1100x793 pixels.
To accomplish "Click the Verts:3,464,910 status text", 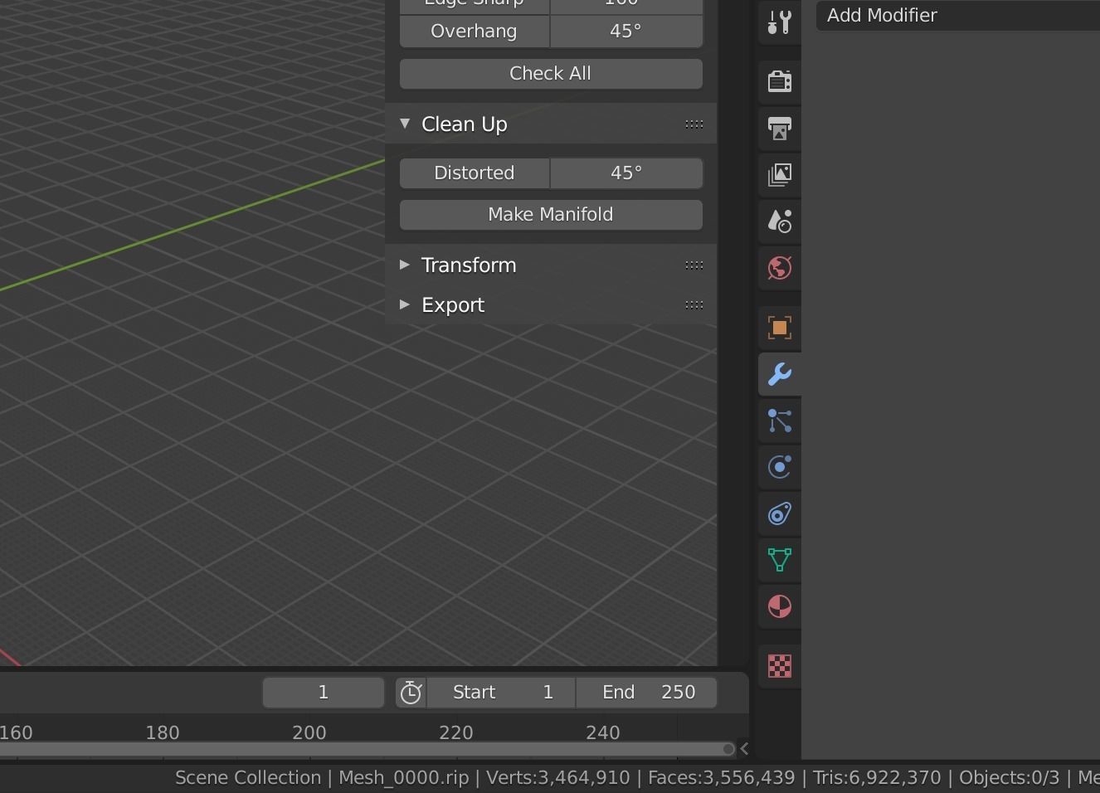I will pos(558,778).
